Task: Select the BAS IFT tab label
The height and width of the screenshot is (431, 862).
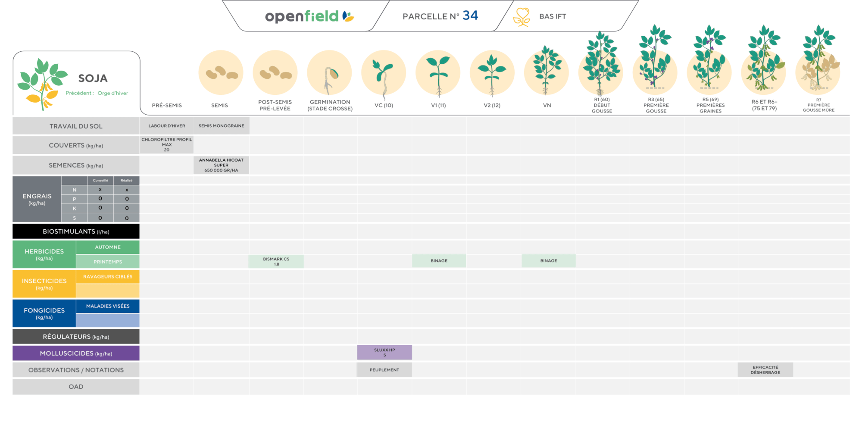Action: coord(553,16)
